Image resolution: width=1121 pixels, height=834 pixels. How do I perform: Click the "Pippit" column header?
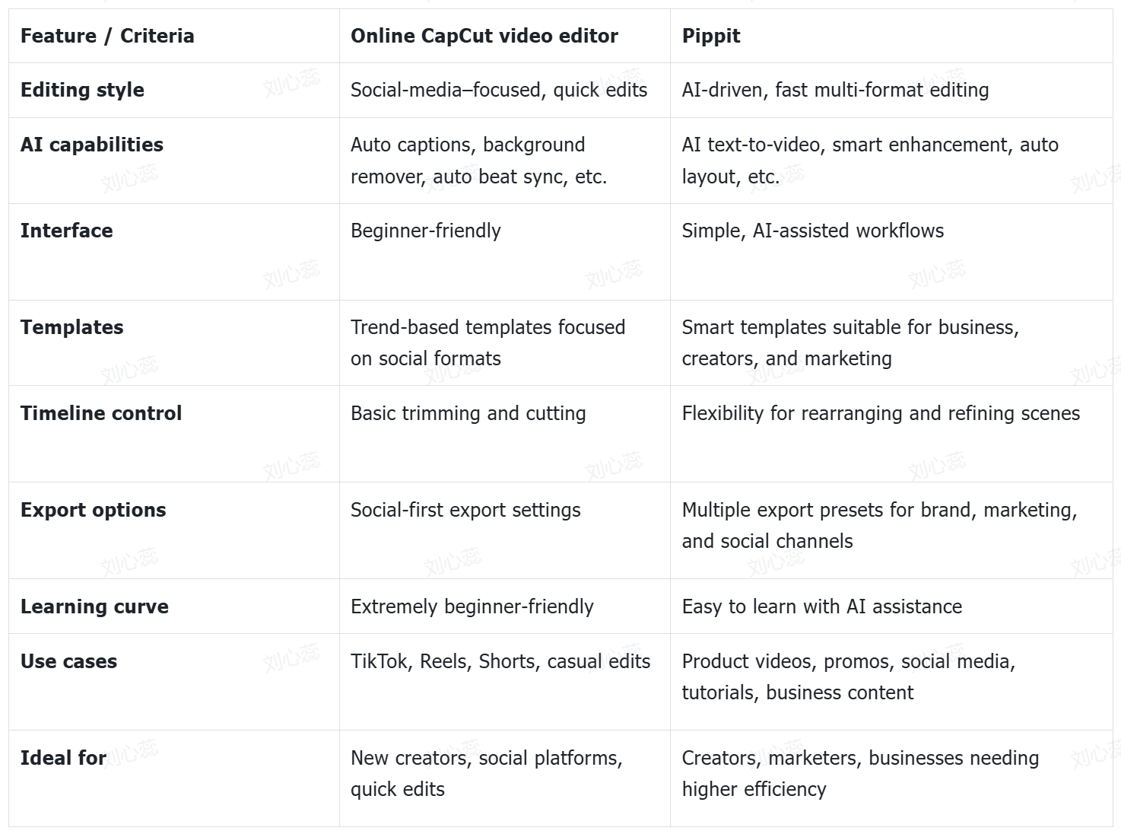711,36
